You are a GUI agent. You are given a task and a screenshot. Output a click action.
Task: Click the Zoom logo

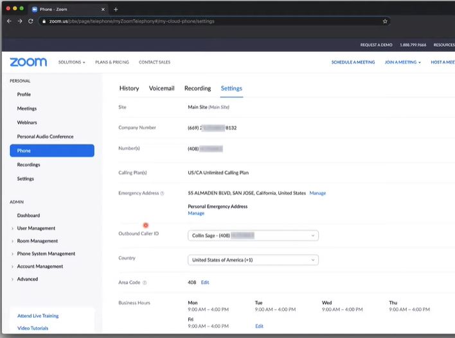click(x=28, y=62)
